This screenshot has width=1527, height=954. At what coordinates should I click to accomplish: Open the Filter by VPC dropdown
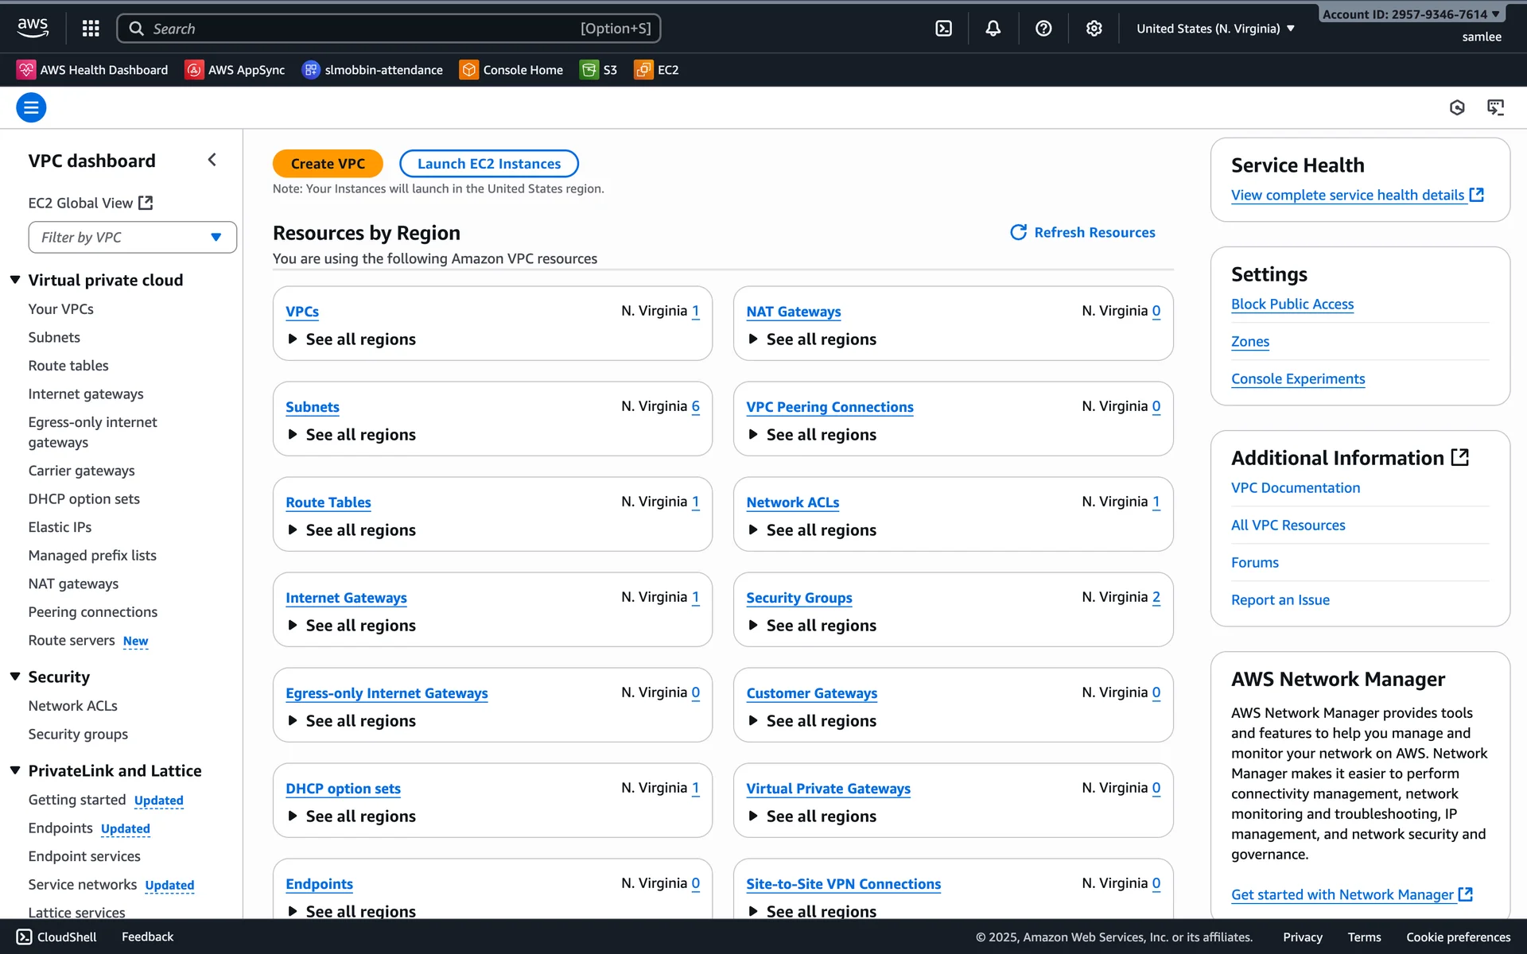tap(132, 237)
